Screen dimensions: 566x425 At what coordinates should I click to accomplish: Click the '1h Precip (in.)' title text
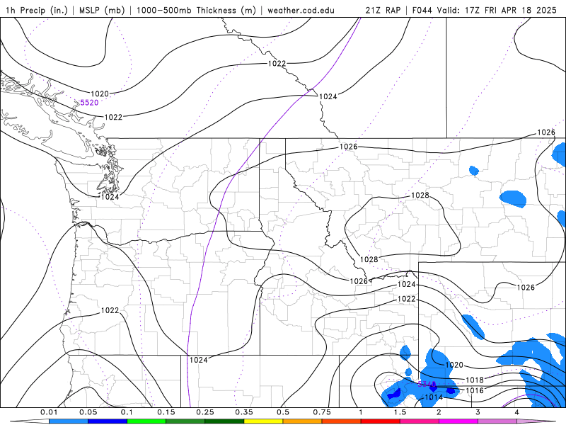(x=37, y=10)
